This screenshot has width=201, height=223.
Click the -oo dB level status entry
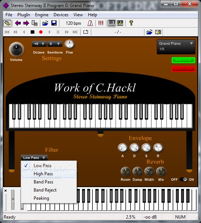(150, 217)
